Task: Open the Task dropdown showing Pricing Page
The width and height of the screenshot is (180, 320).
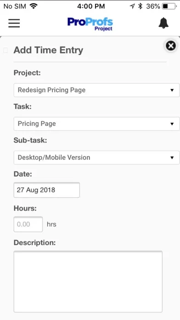Action: (96, 124)
